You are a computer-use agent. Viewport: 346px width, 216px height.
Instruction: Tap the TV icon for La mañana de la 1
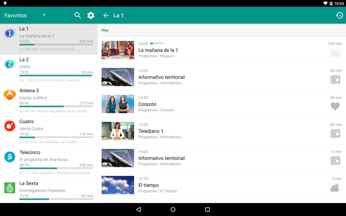click(x=335, y=53)
